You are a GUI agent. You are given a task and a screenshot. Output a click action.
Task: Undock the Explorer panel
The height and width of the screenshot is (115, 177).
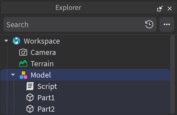pyautogui.click(x=160, y=8)
